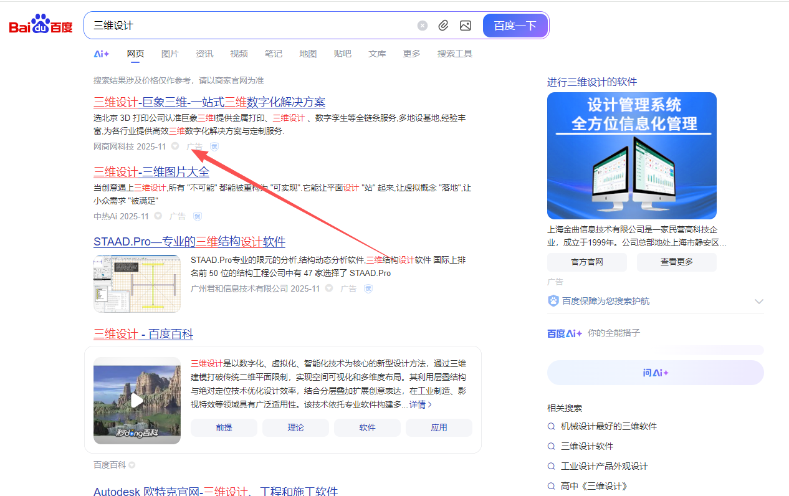Expand the 百度保障为您搜索护航 chevron
This screenshot has height=496, width=789.
click(x=758, y=301)
